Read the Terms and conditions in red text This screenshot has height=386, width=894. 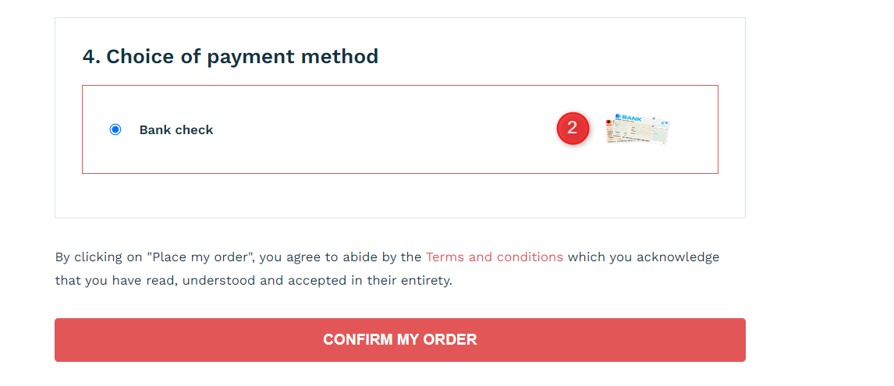click(x=495, y=257)
